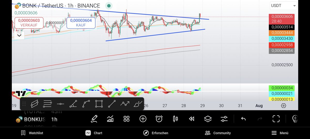The image size is (310, 139).
Task: Select the red 0,00002958 price label
Action: (x=282, y=45)
